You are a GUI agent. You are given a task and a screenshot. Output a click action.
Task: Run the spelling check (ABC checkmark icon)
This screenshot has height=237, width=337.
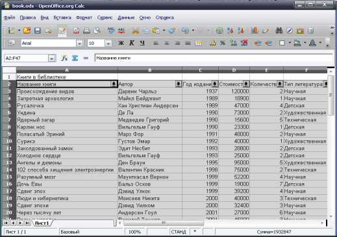point(111,31)
